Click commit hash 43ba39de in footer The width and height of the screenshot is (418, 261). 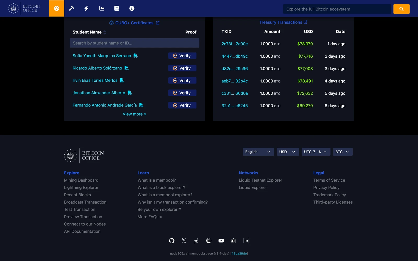point(239,253)
